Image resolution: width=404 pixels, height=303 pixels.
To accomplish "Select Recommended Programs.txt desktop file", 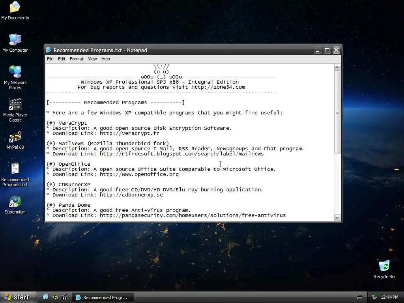I will pos(15,175).
